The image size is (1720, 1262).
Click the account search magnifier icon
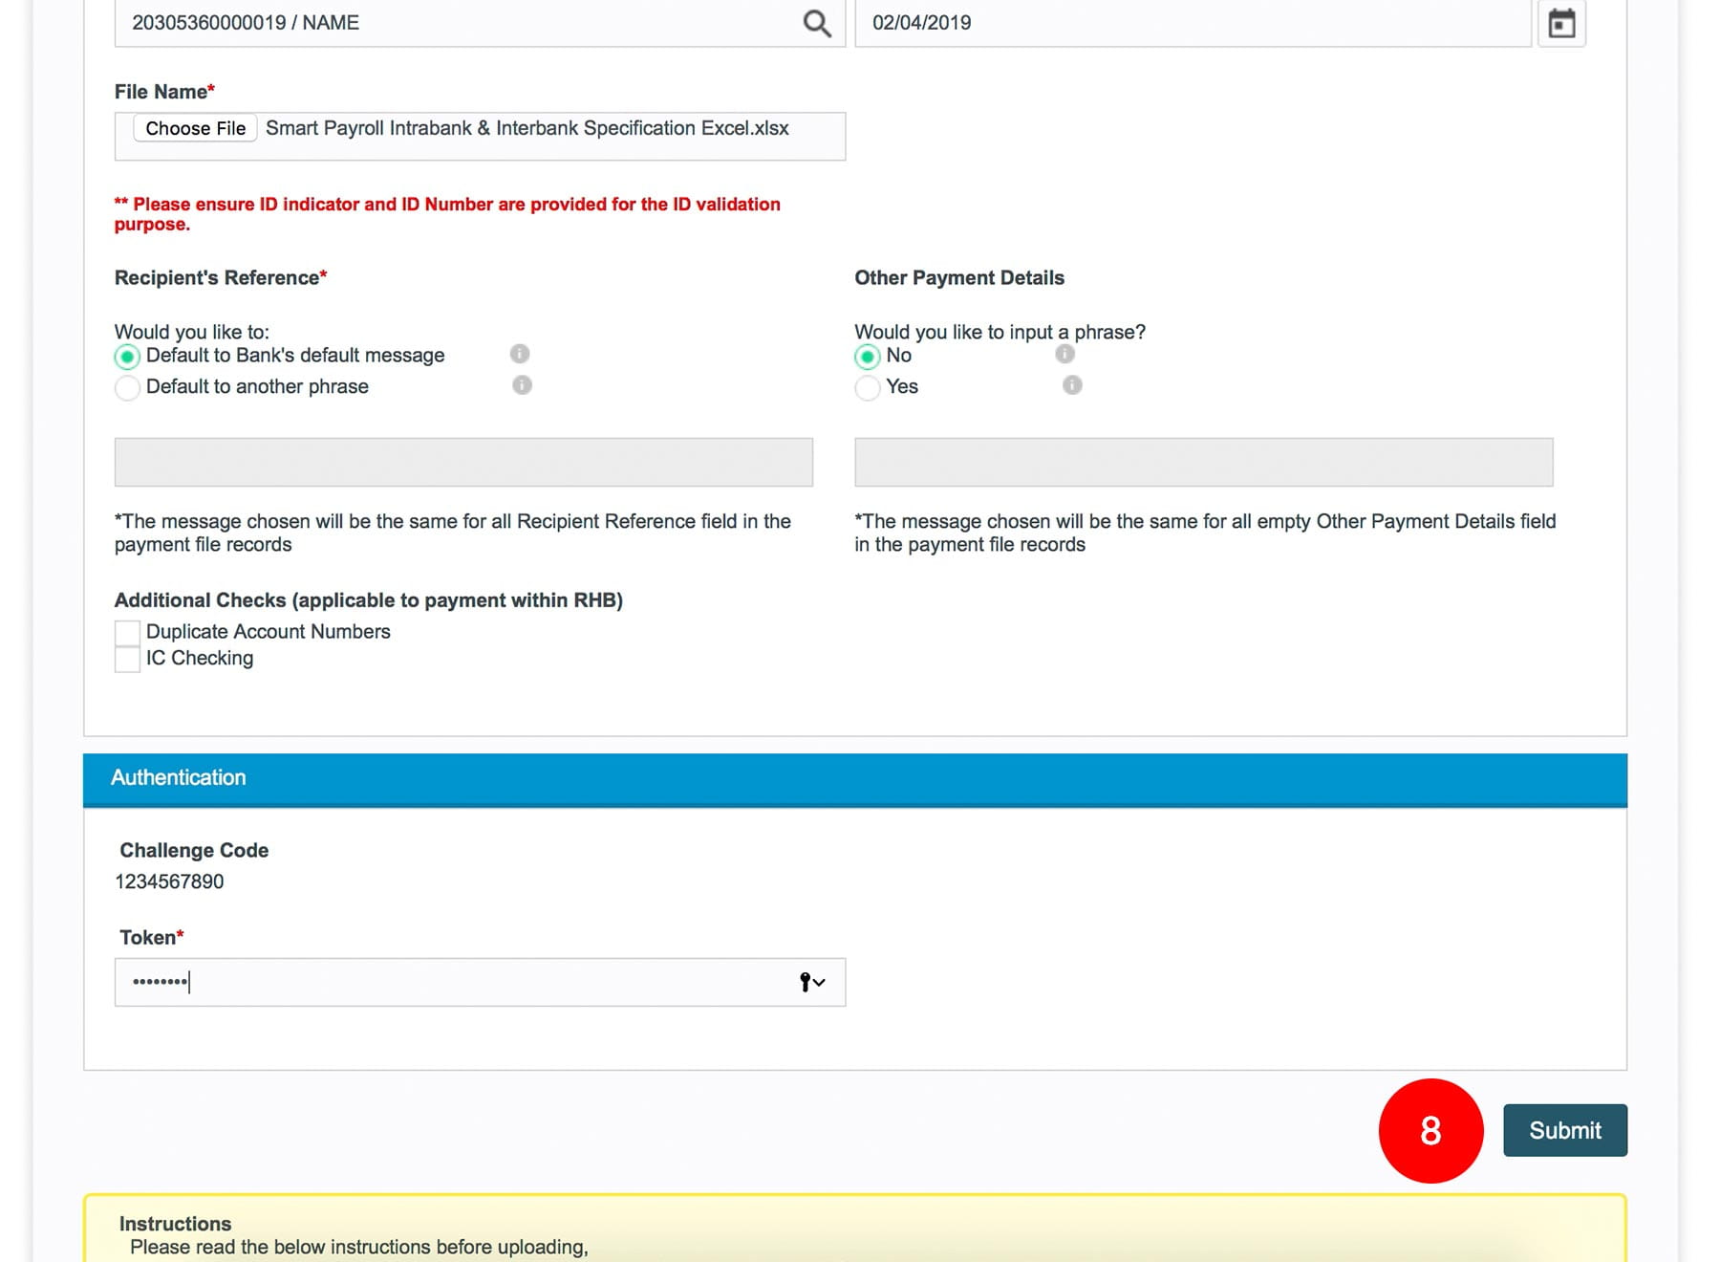(816, 23)
